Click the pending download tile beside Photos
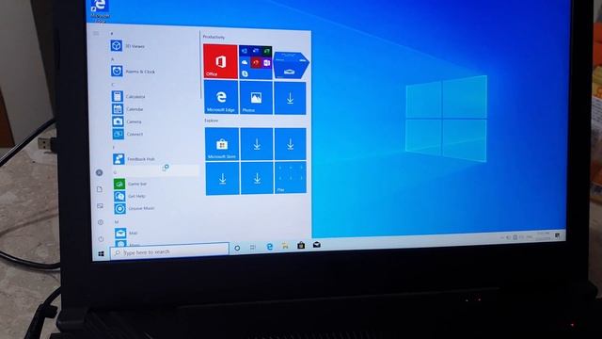This screenshot has height=339, width=602. [290, 98]
